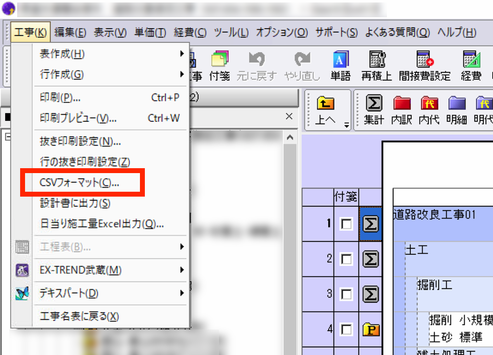The width and height of the screenshot is (493, 355).
Task: Open the よくある質問(Q) menu
Action: [x=397, y=32]
